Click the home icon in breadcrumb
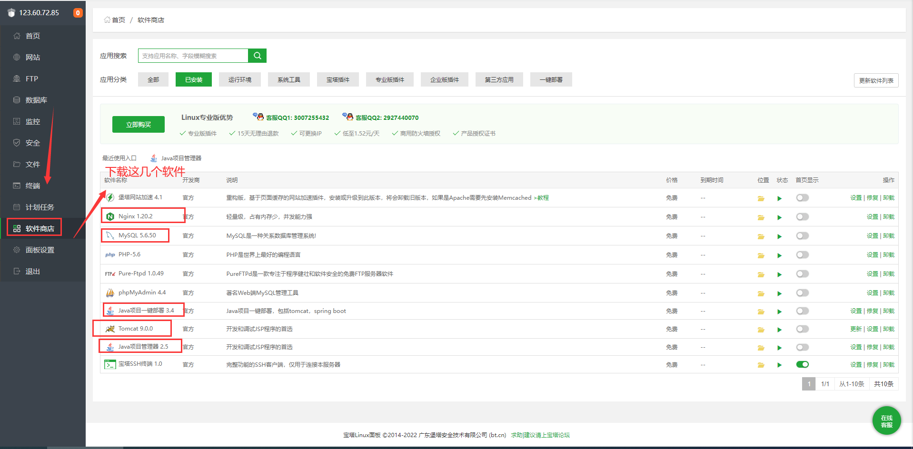The height and width of the screenshot is (449, 913). click(x=107, y=20)
